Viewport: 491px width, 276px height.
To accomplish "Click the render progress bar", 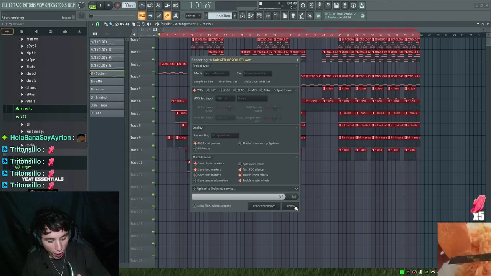I will click(x=245, y=197).
